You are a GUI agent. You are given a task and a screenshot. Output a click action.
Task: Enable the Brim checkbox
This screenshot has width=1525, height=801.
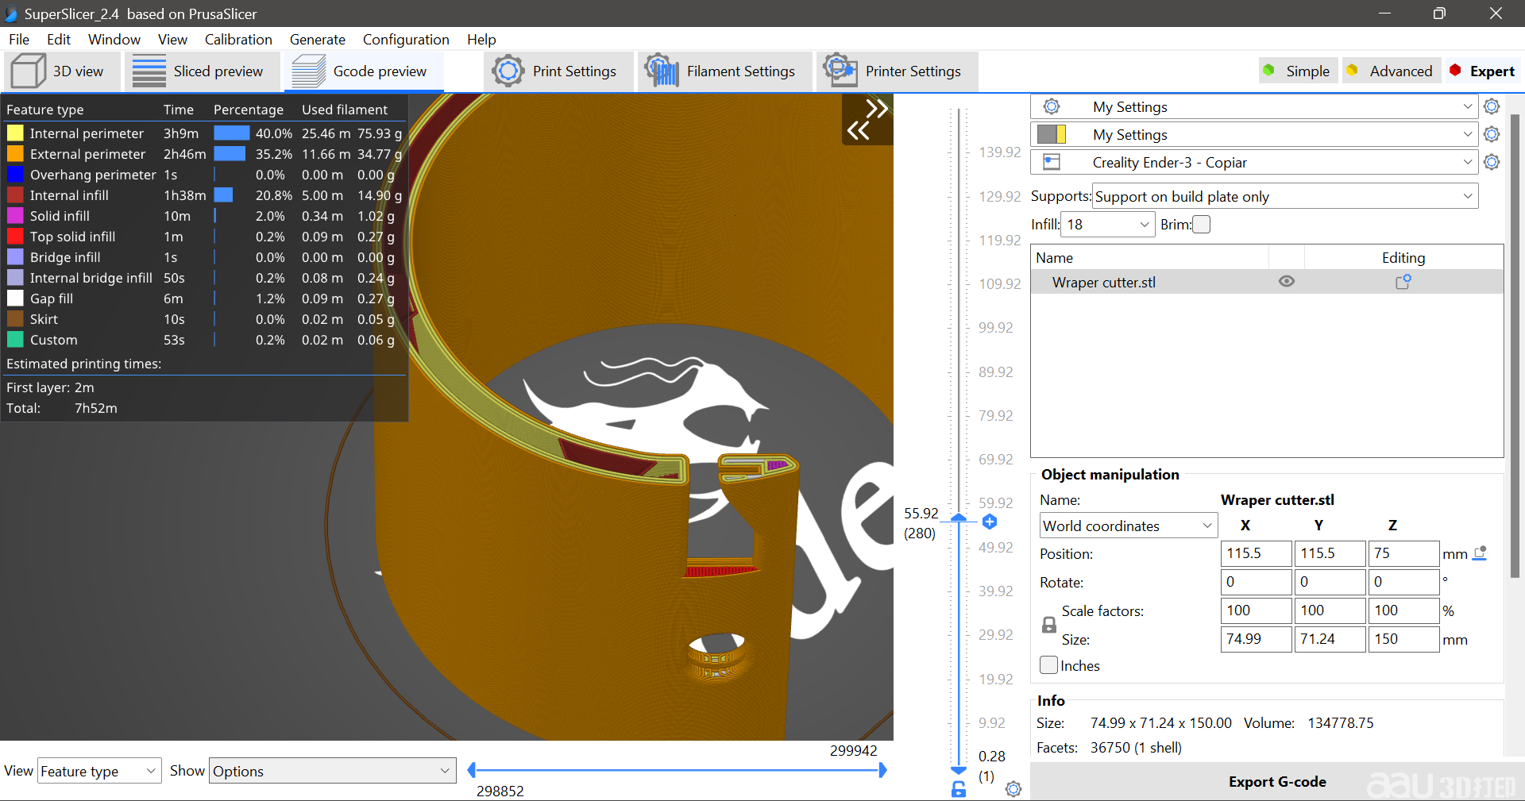point(1202,225)
